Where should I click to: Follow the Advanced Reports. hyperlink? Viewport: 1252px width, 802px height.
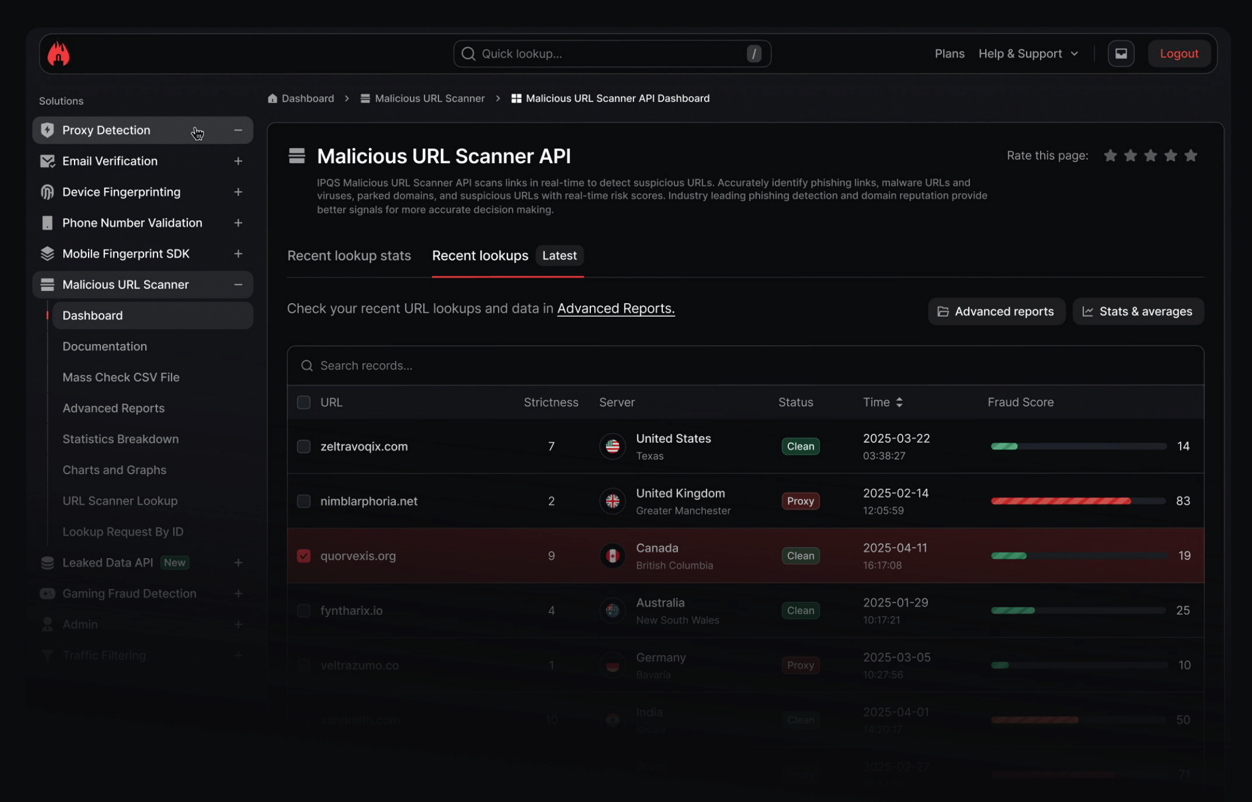pos(616,309)
